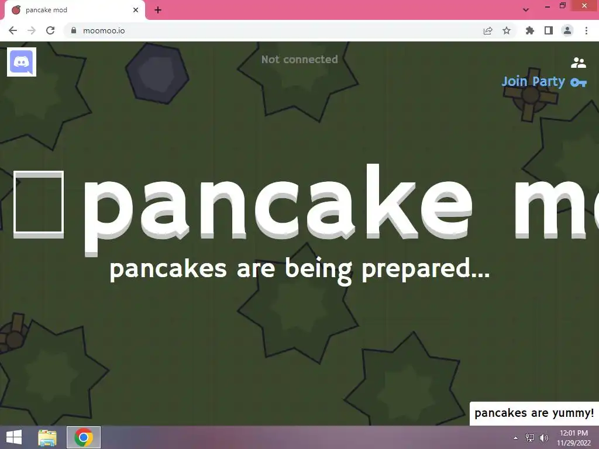This screenshot has height=449, width=599.
Task: Open Chrome three-dot menu
Action: (x=586, y=30)
